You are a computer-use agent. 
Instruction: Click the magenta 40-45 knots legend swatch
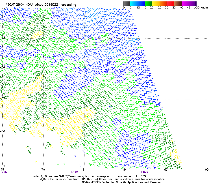tap(185, 3)
